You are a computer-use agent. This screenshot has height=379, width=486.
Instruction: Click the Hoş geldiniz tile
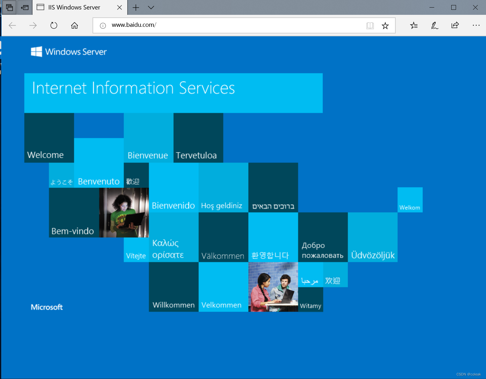224,187
